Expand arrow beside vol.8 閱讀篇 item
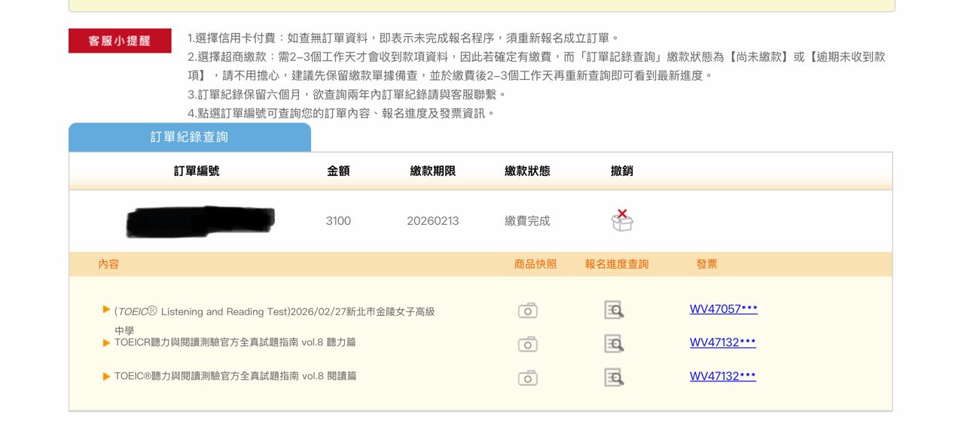Screen dimensions: 964x443 106,376
